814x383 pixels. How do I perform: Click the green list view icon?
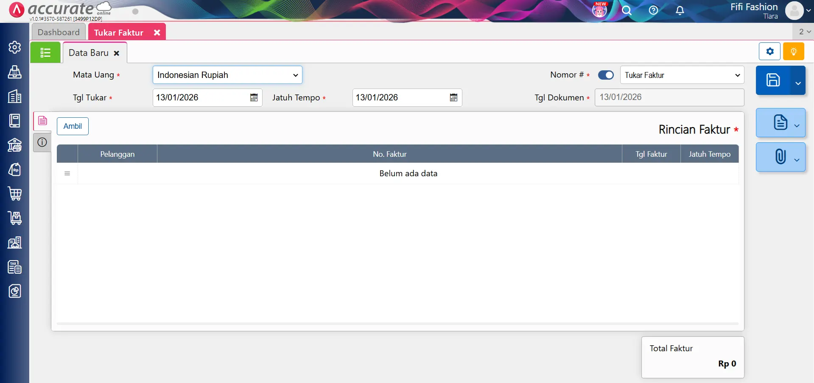(45, 53)
